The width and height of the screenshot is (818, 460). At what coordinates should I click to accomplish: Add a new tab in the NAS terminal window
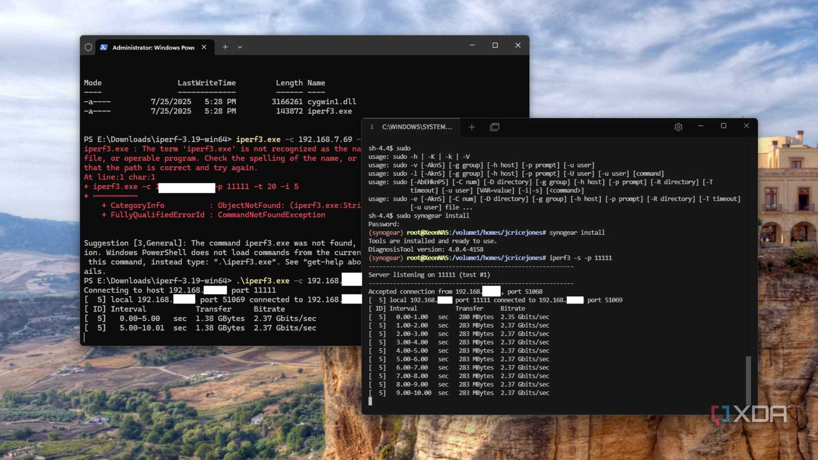click(x=471, y=127)
